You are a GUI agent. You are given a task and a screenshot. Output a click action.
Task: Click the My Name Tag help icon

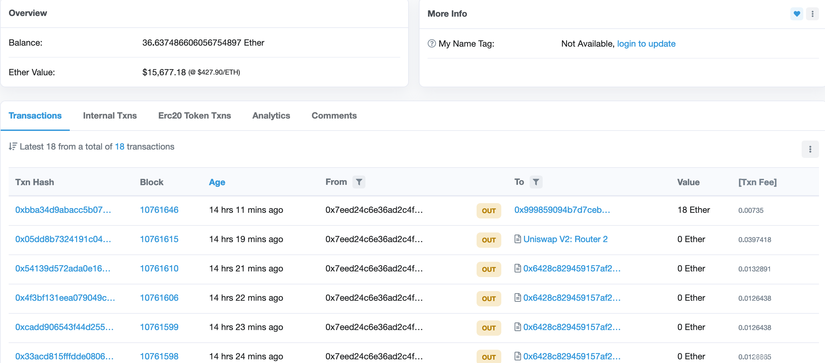click(432, 44)
